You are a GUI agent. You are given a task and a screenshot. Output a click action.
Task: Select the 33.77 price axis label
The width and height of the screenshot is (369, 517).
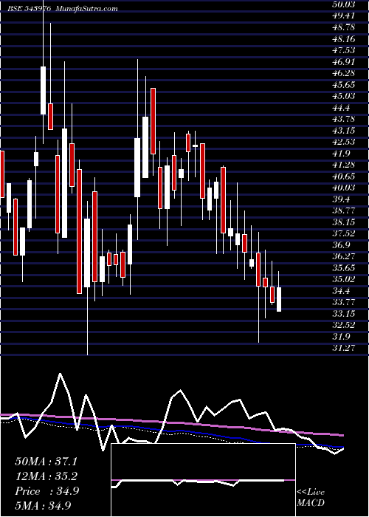[x=343, y=302]
